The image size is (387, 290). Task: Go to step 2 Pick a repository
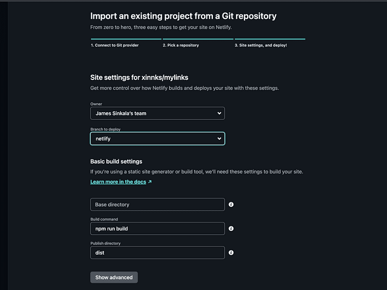click(x=181, y=45)
